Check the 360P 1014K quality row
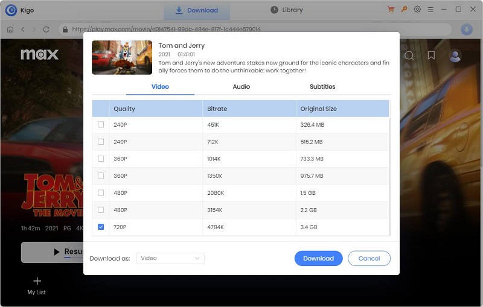Screen dimensions: 483x307 [x=101, y=159]
